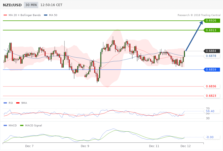Screen dimensions: 223x151
Task: Click the 0.6926 resistance price tag
Action: coord(212,21)
